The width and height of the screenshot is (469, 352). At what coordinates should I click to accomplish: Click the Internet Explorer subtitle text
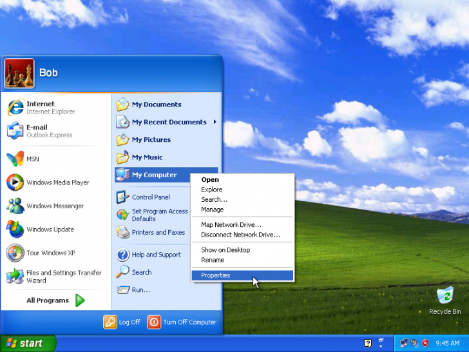click(51, 112)
